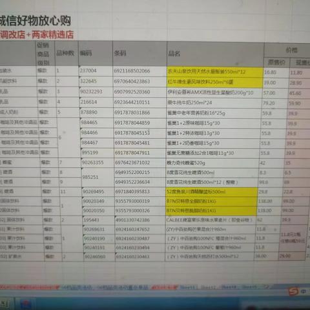Open the blue-red app icon on taskbar
This screenshot has height=310, width=310.
point(26,304)
